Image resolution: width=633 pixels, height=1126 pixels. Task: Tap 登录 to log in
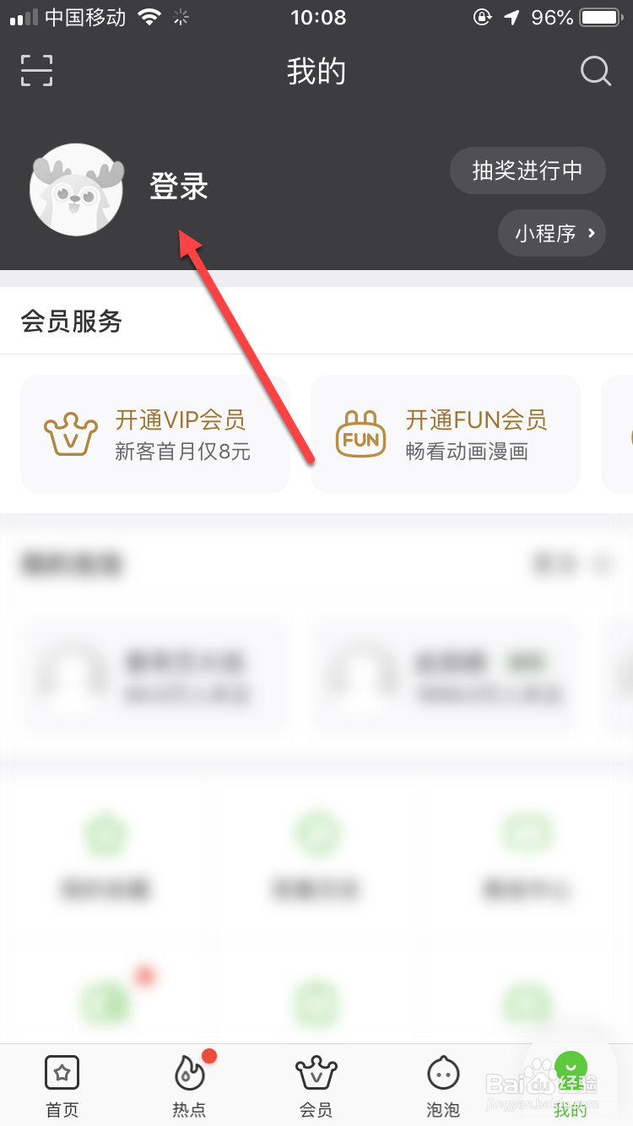click(x=179, y=186)
